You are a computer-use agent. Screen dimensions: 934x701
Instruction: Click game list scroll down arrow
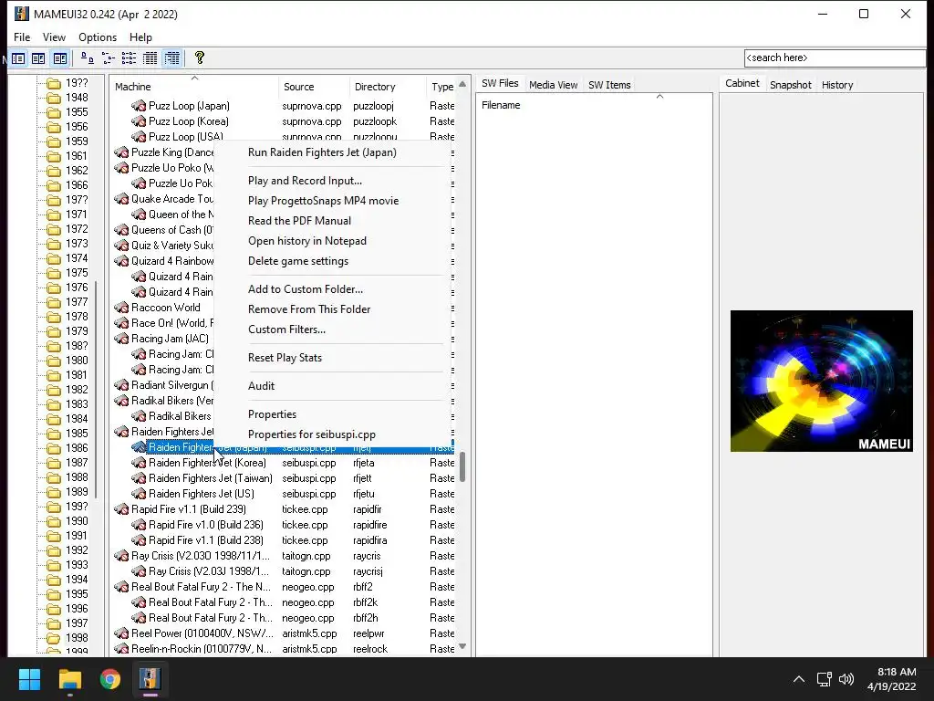coord(462,647)
